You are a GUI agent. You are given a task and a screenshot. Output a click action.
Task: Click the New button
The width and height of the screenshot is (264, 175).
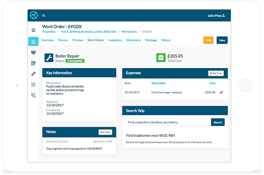222,40
